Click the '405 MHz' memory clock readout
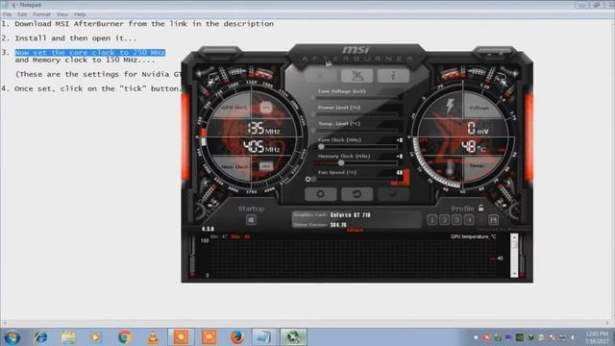 pyautogui.click(x=261, y=147)
